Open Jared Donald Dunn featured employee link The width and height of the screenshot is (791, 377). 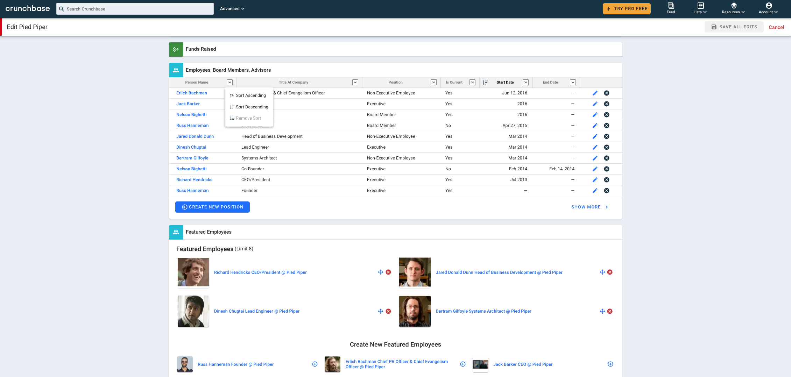(499, 272)
